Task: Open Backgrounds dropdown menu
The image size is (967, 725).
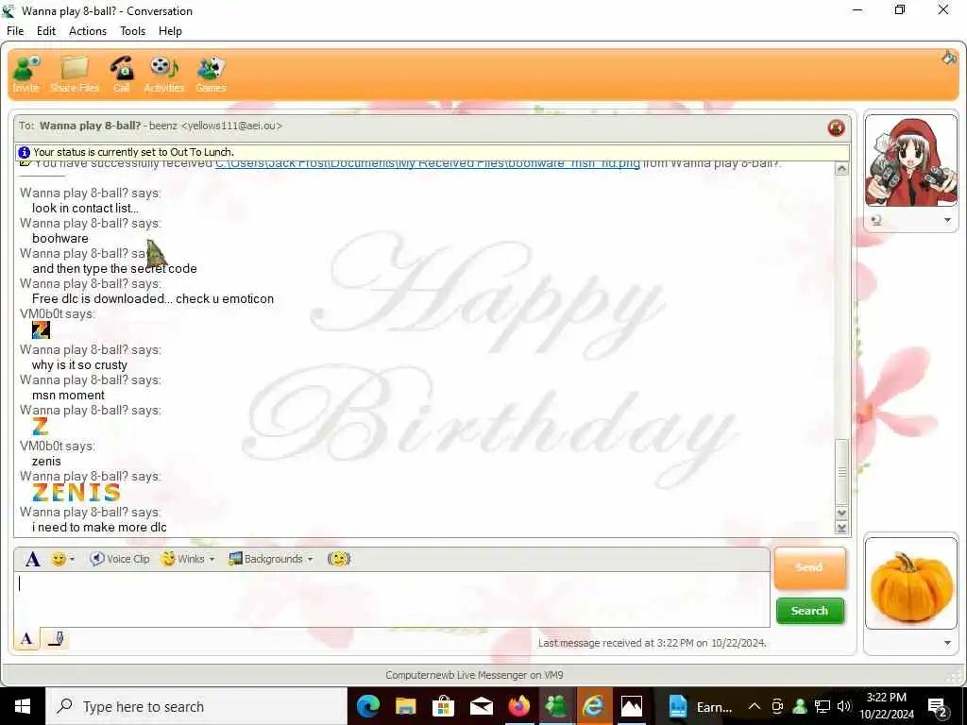Action: [x=271, y=559]
